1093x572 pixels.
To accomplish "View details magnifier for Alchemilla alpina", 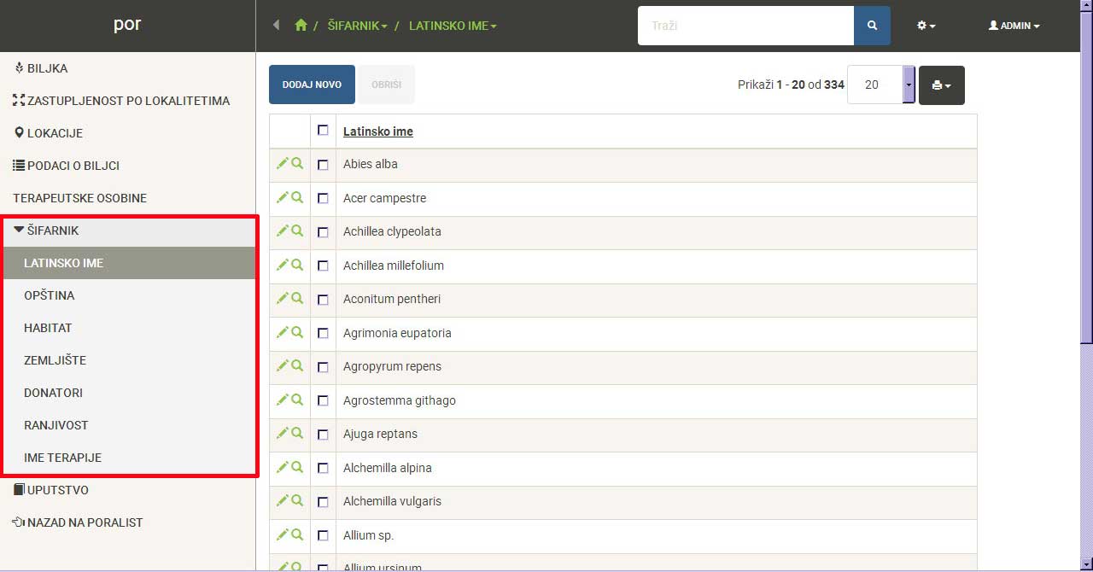I will [297, 467].
